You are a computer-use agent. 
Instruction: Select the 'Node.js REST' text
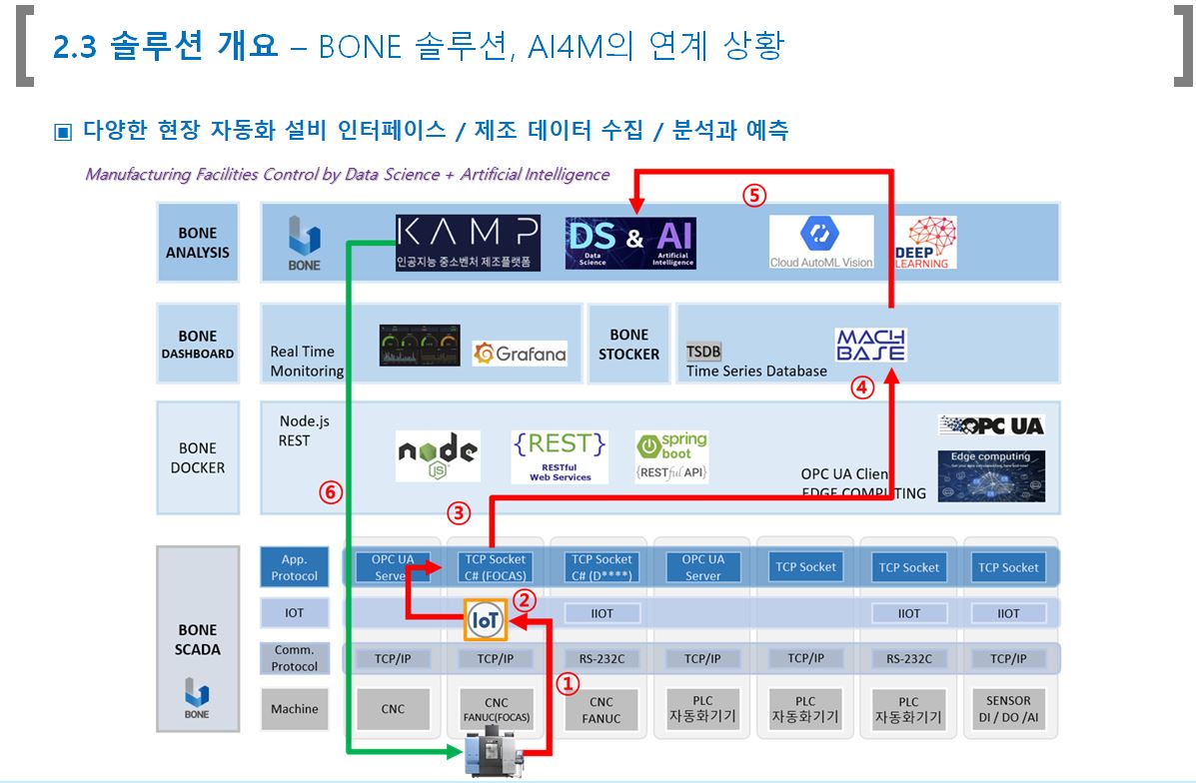304,430
